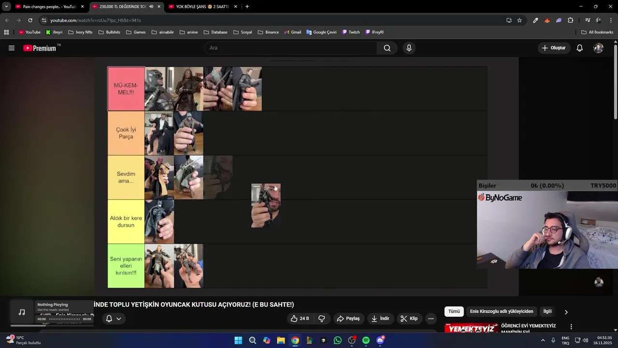Show next filter chips with arrow
618x348 pixels.
(566, 312)
